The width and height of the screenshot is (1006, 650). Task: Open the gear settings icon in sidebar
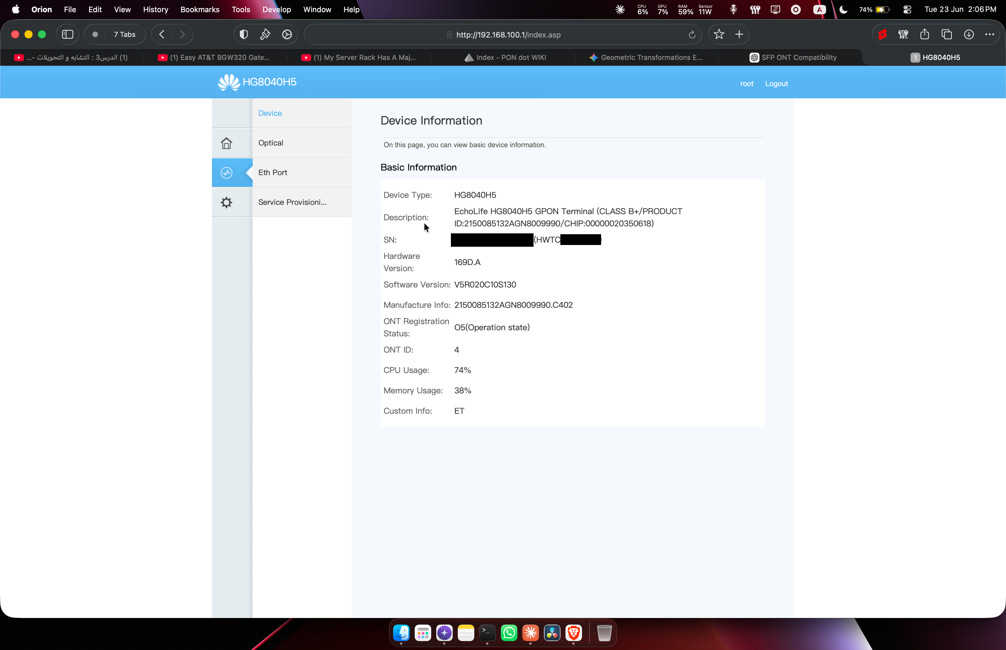tap(226, 202)
